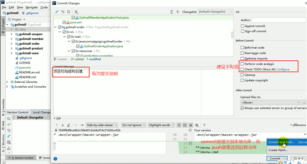Open the Upload files to dropdown

(x=270, y=102)
